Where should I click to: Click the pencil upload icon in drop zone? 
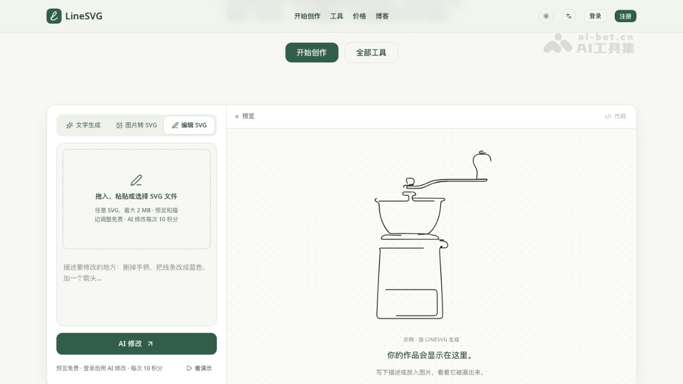(x=136, y=180)
